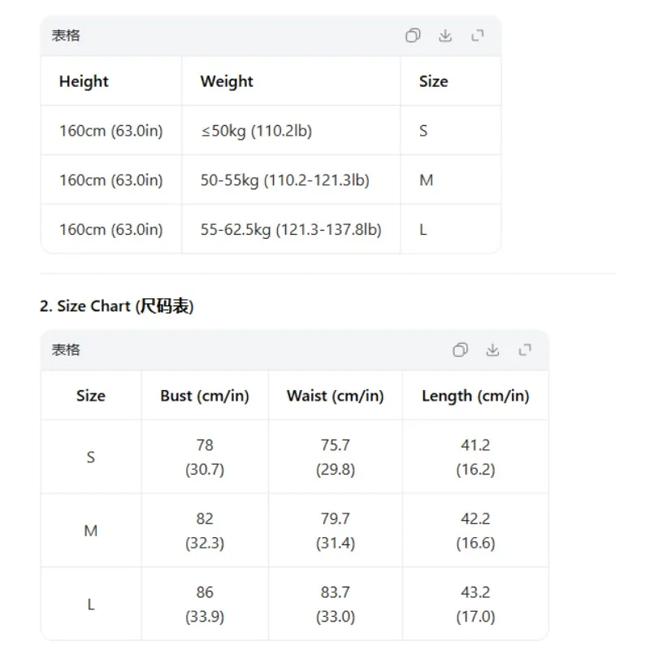Screen dimensions: 650x650
Task: Select the waist 83.7 (33.0) cell
Action: point(336,604)
